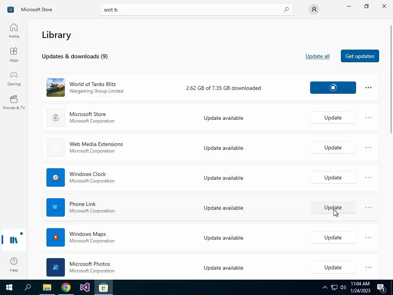Update the Microsoft Store app
Screen dimensions: 393x295
(x=333, y=118)
